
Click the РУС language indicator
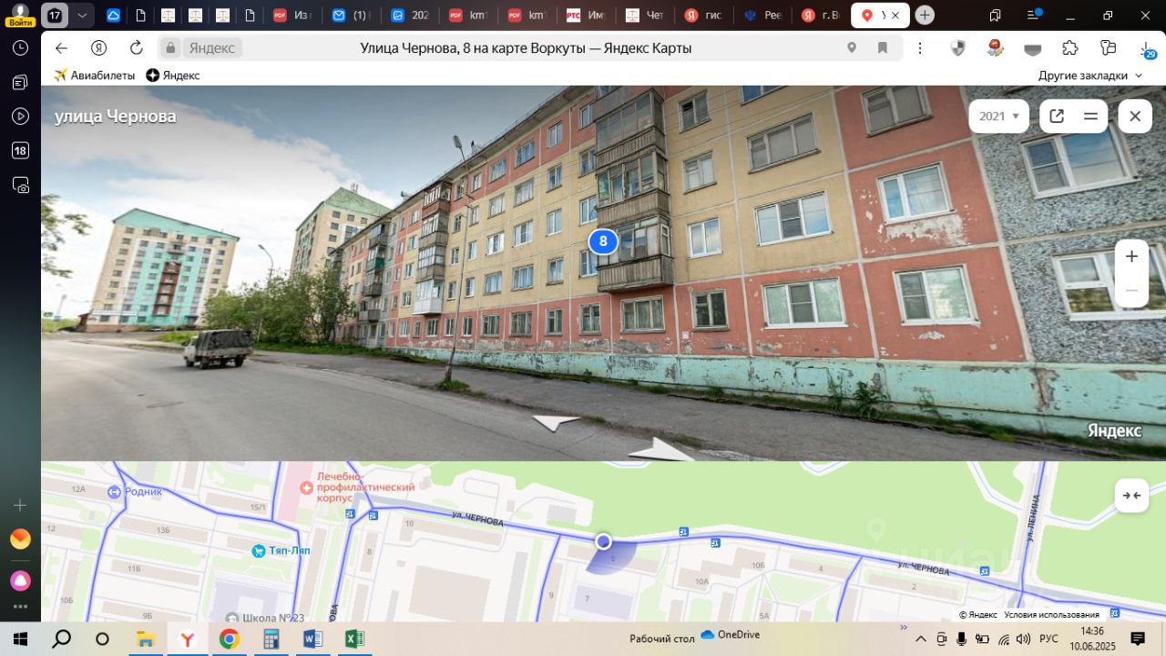click(x=1048, y=639)
